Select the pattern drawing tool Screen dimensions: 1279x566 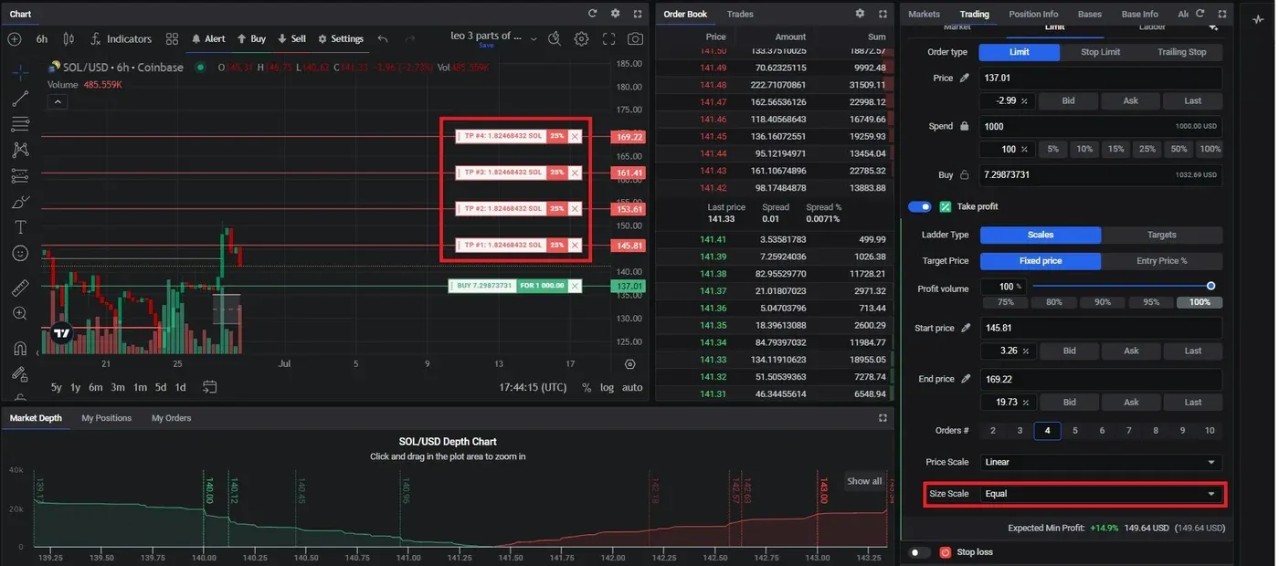[x=20, y=150]
